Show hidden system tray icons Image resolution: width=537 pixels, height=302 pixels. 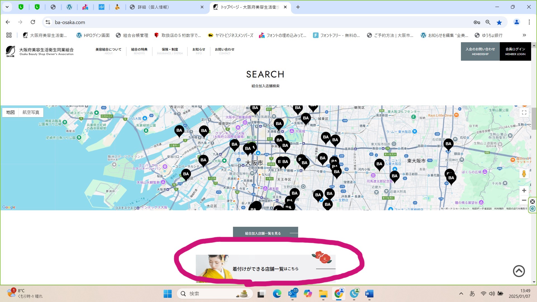click(x=461, y=294)
